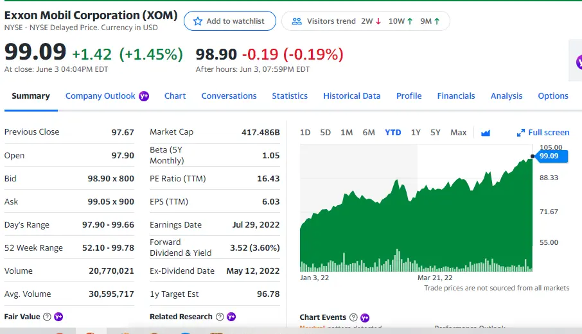Click the Visitors trend people icon
Image resolution: width=582 pixels, height=334 pixels.
click(x=296, y=21)
